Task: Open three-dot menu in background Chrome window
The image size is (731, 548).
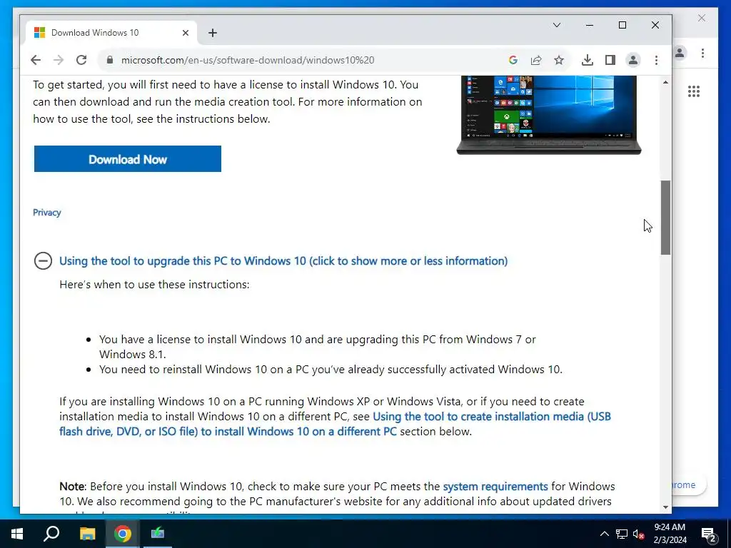Action: click(x=702, y=53)
